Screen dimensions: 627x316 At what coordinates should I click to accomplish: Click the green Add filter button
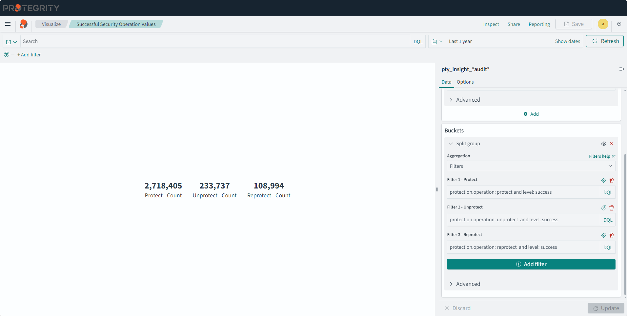pyautogui.click(x=531, y=264)
